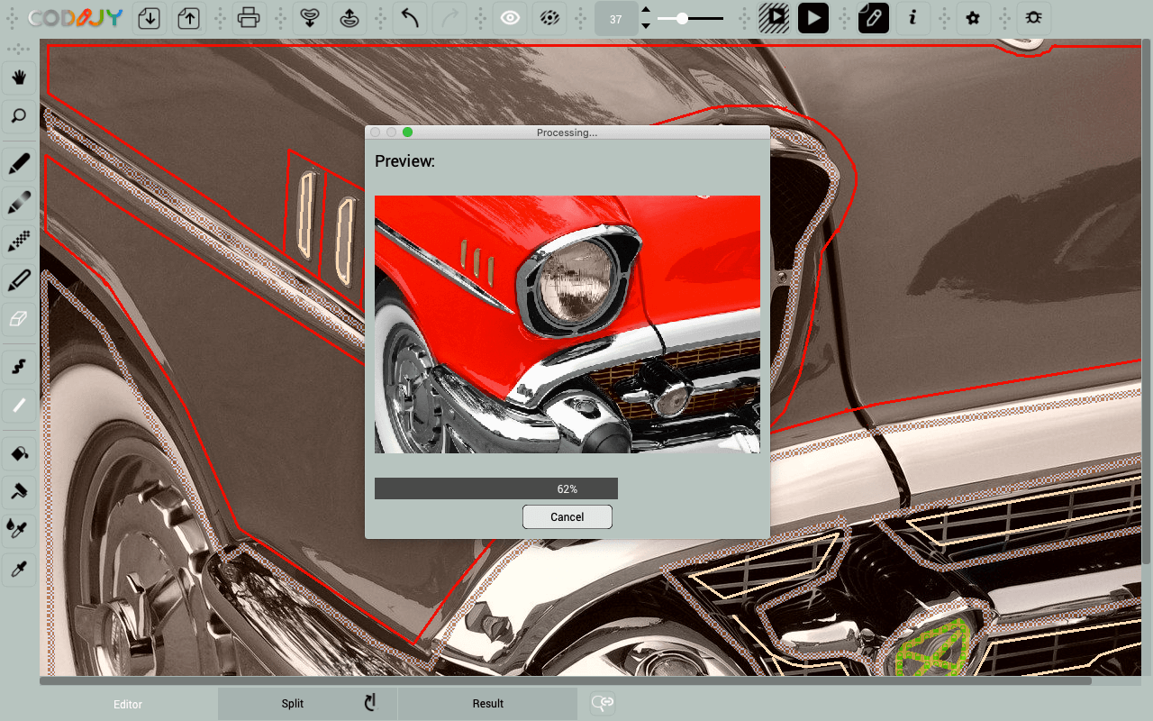
Task: Click the rotate split orientation icon
Action: point(370,704)
